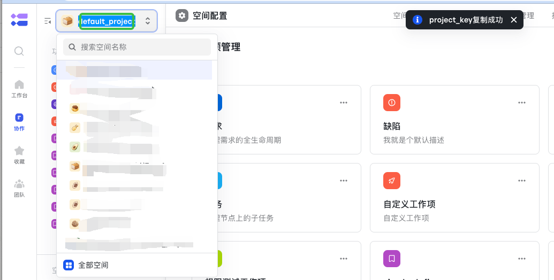Click the default_project space name
Image resolution: width=554 pixels, height=280 pixels.
(107, 21)
